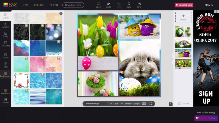Image resolution: width=219 pixels, height=123 pixels.
Task: Click the SIGN IN link
Action: coord(209,5)
